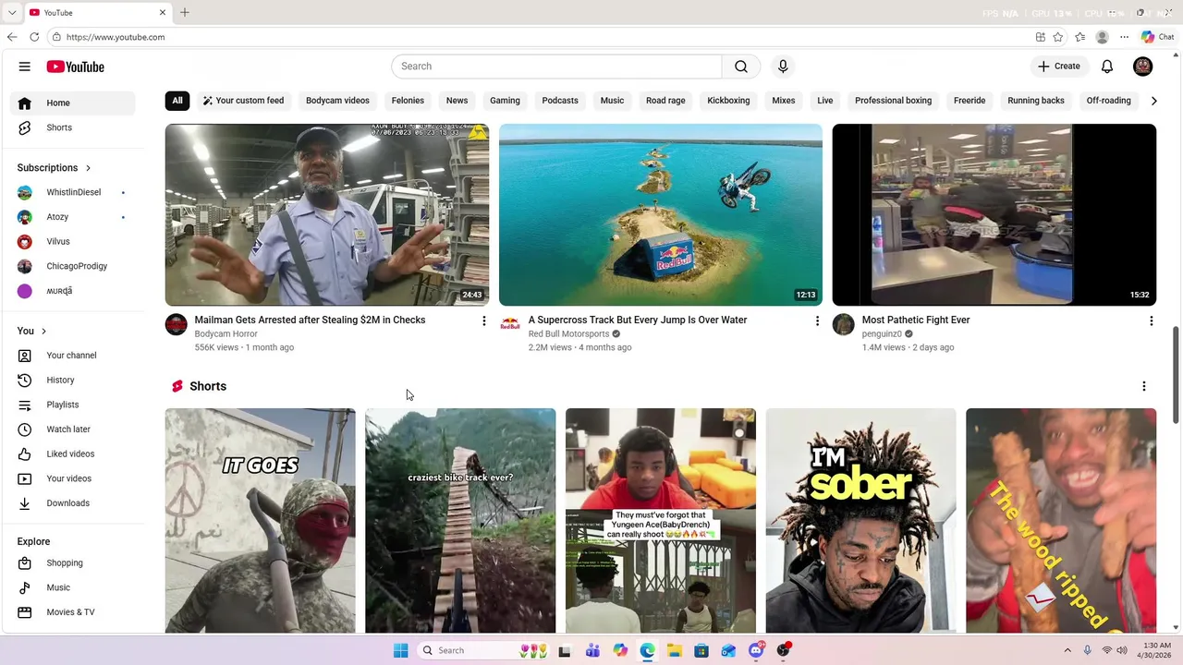Screen dimensions: 1183x665
Task: Open Movies & TV under Explore
Action: [x=73, y=612]
